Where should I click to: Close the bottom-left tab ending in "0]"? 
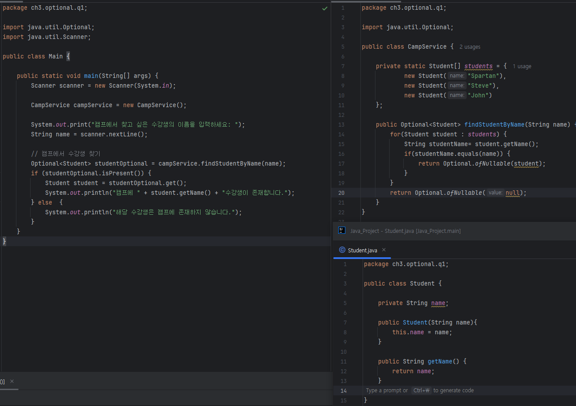[12, 381]
